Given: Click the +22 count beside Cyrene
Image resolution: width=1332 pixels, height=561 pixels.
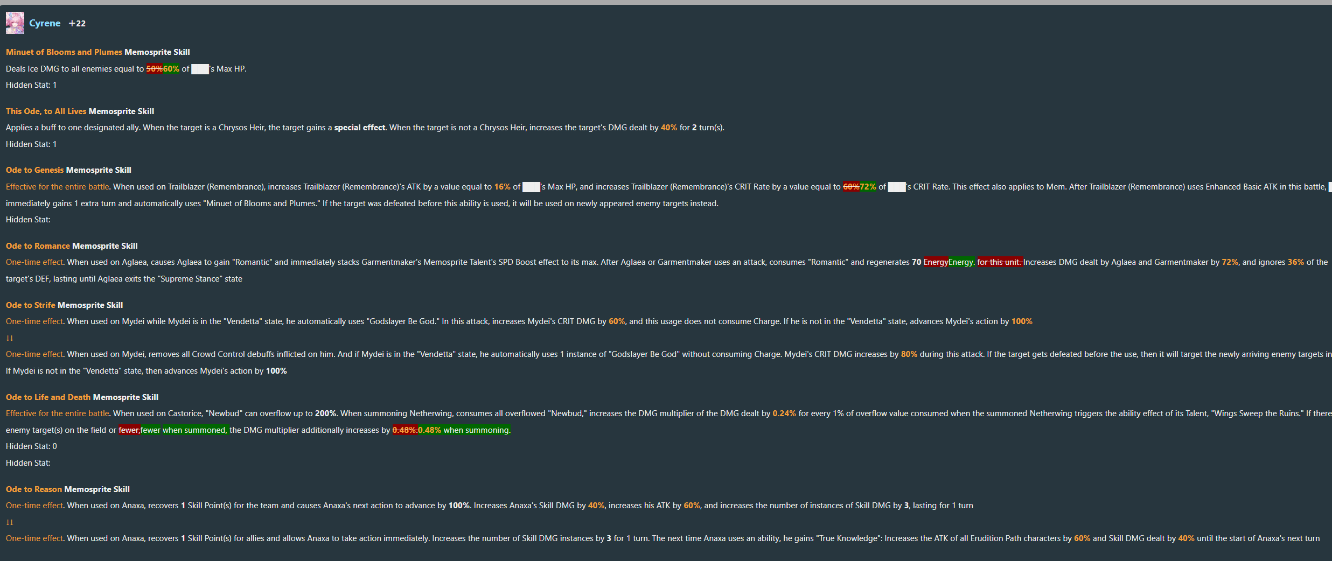Looking at the screenshot, I should tap(77, 23).
